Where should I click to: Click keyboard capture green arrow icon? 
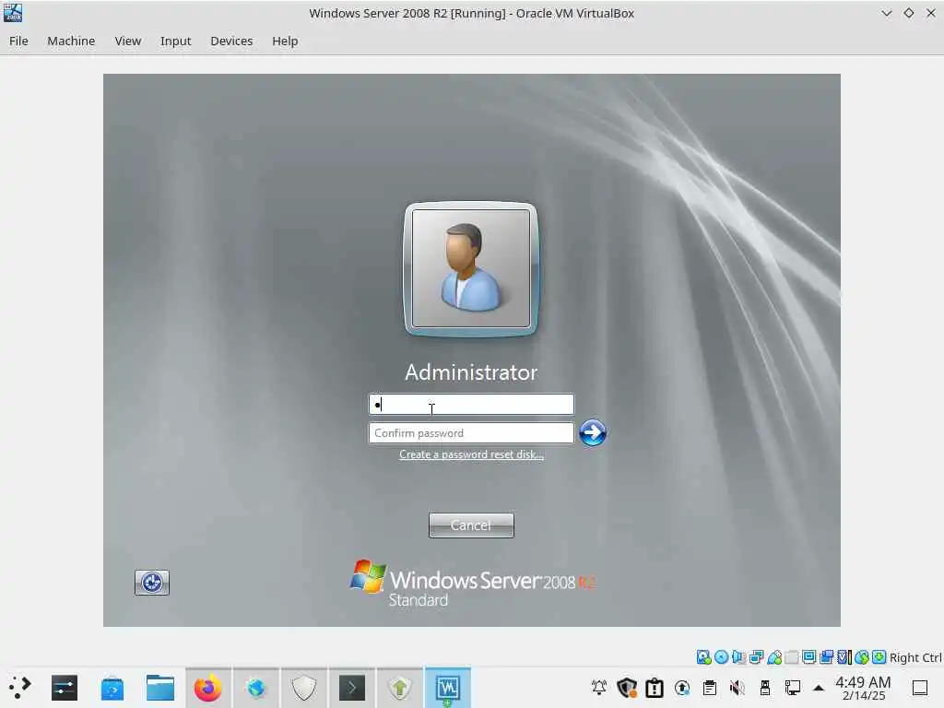(x=879, y=656)
